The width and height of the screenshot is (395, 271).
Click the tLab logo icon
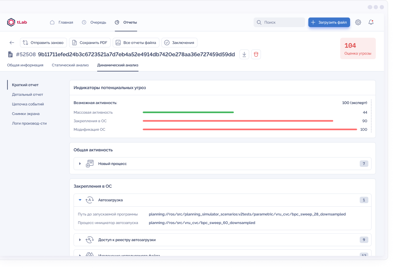[x=11, y=22]
